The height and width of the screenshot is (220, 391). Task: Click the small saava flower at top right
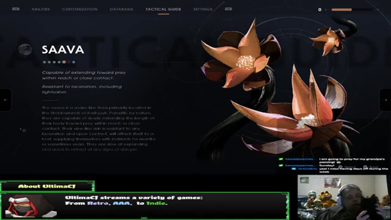[328, 41]
